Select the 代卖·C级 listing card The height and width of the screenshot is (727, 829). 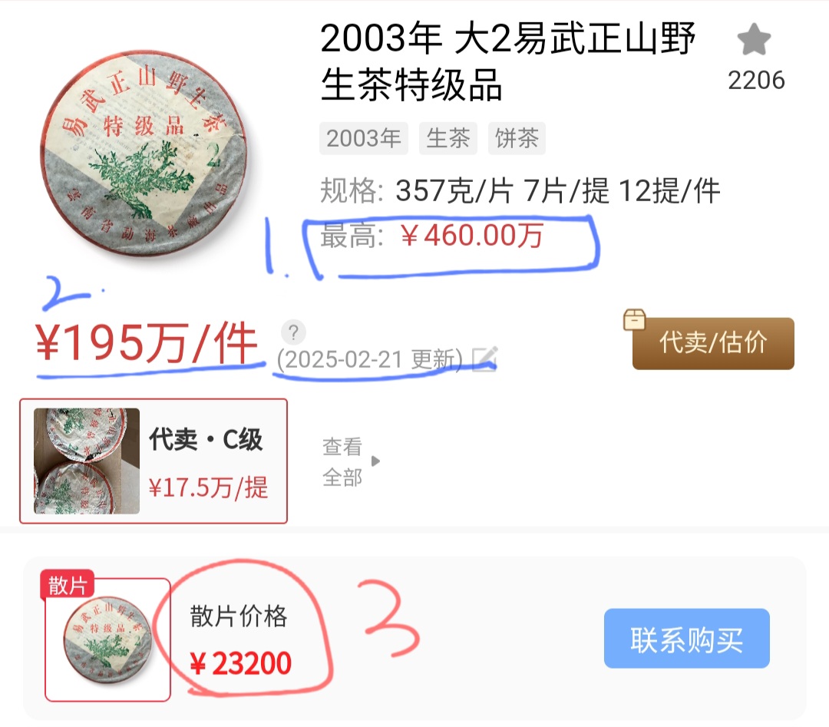pyautogui.click(x=154, y=461)
